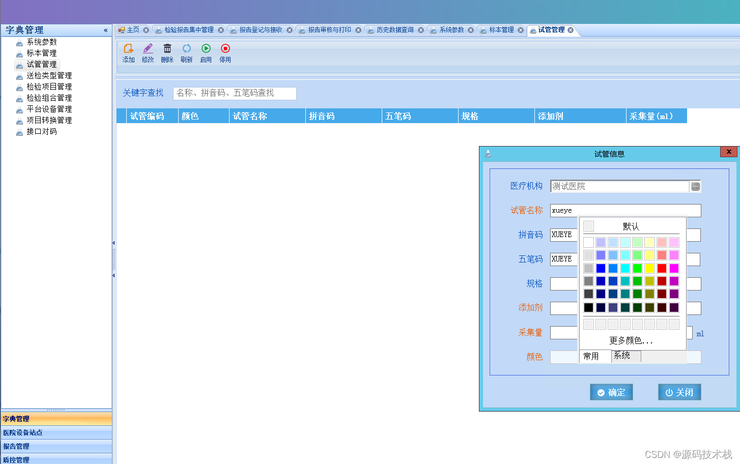Close the 报告审核与打印 tab
The width and height of the screenshot is (740, 464).
tap(358, 30)
